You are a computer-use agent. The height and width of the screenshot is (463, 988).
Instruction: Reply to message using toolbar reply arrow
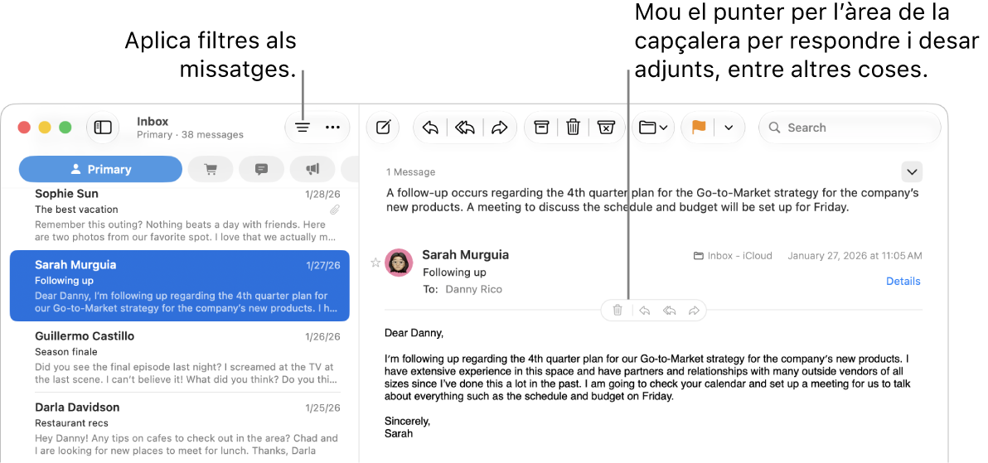pyautogui.click(x=430, y=128)
